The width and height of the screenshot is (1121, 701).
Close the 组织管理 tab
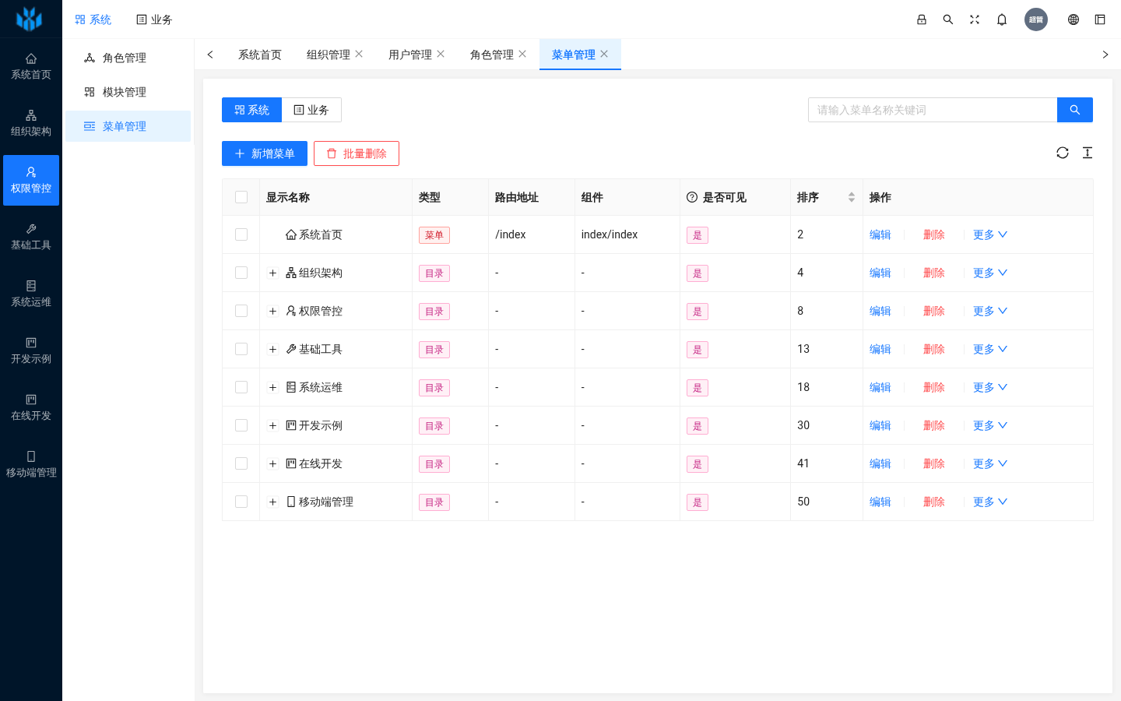359,54
